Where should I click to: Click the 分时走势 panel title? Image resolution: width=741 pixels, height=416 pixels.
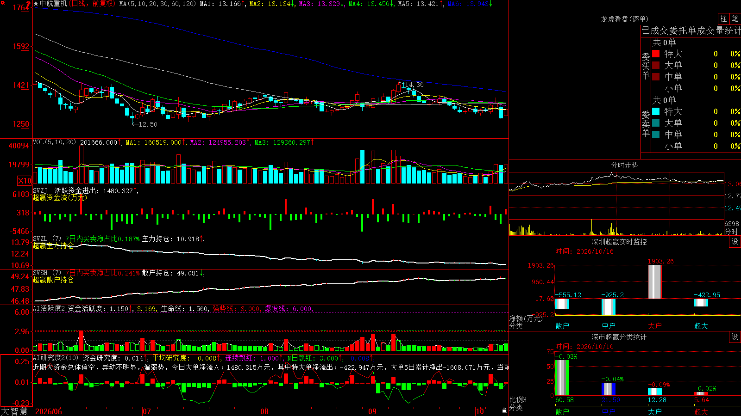625,165
